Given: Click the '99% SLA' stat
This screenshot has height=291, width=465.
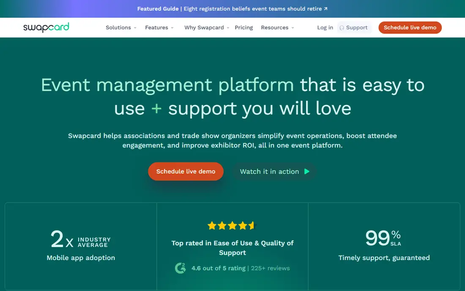Looking at the screenshot, I should 383,238.
